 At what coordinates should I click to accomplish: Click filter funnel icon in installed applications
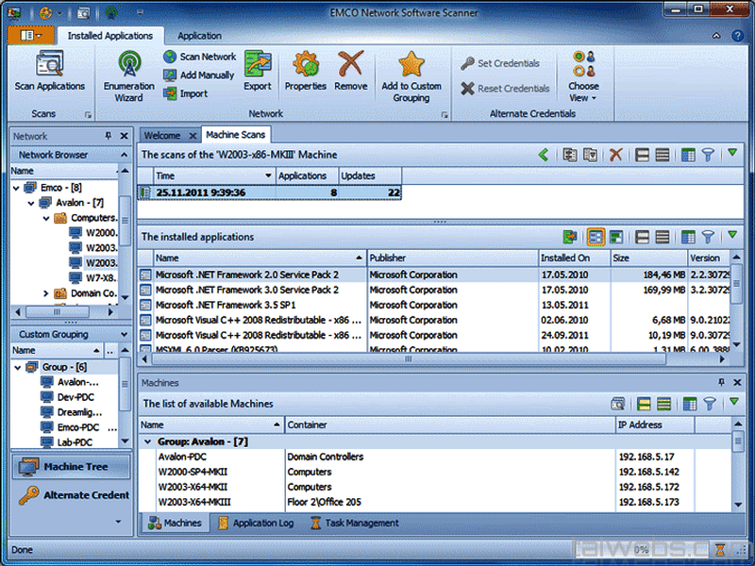coord(708,237)
